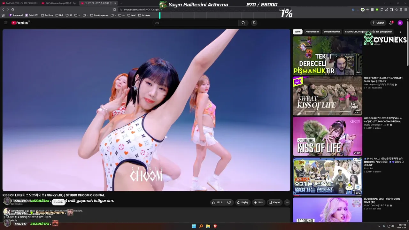Click the YouTube search magnifier button
Viewport: 409px width, 230px height.
pyautogui.click(x=243, y=23)
